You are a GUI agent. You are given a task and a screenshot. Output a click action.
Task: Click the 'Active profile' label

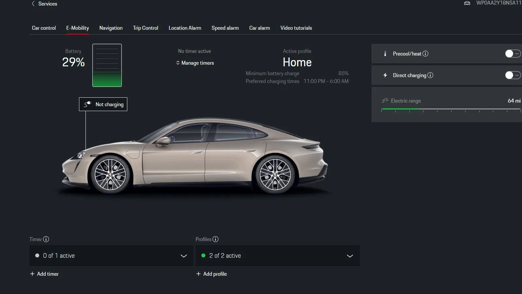pyautogui.click(x=297, y=51)
